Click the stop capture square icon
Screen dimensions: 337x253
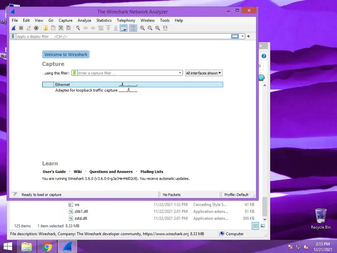coord(21,28)
